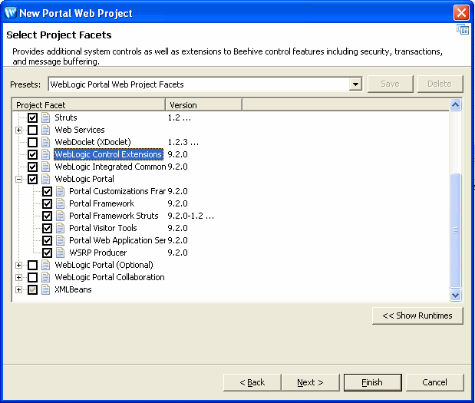This screenshot has height=403, width=475.
Task: Enable the WebLogic Portal Collaboration checkbox
Action: coord(32,277)
